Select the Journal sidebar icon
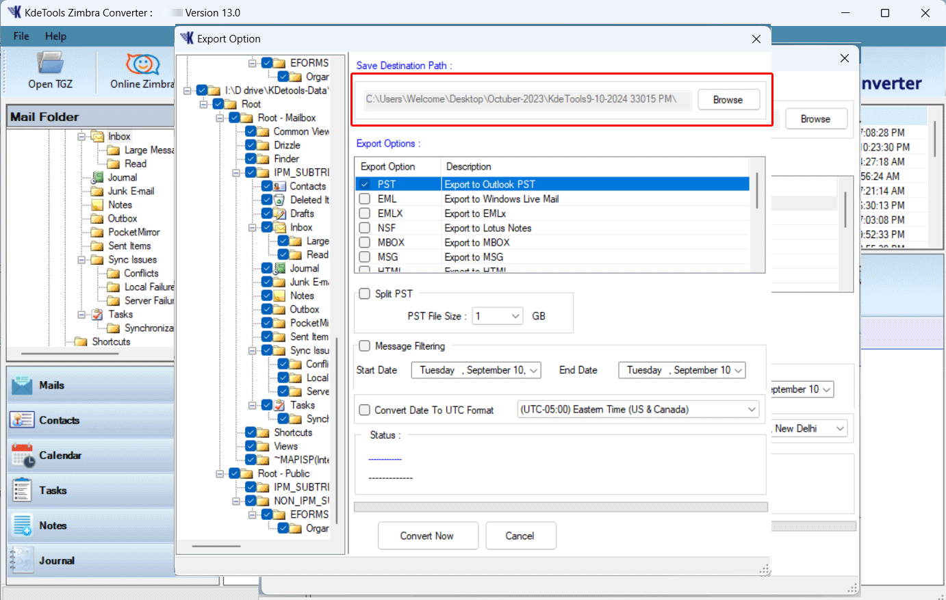The image size is (946, 600). click(x=24, y=560)
